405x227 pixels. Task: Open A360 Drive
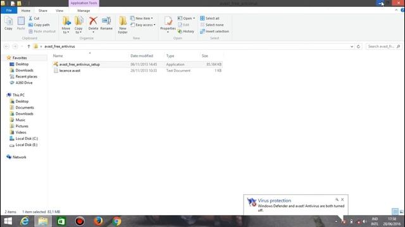click(24, 83)
